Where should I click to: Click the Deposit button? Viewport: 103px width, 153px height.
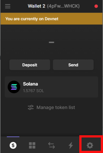pos(30,65)
